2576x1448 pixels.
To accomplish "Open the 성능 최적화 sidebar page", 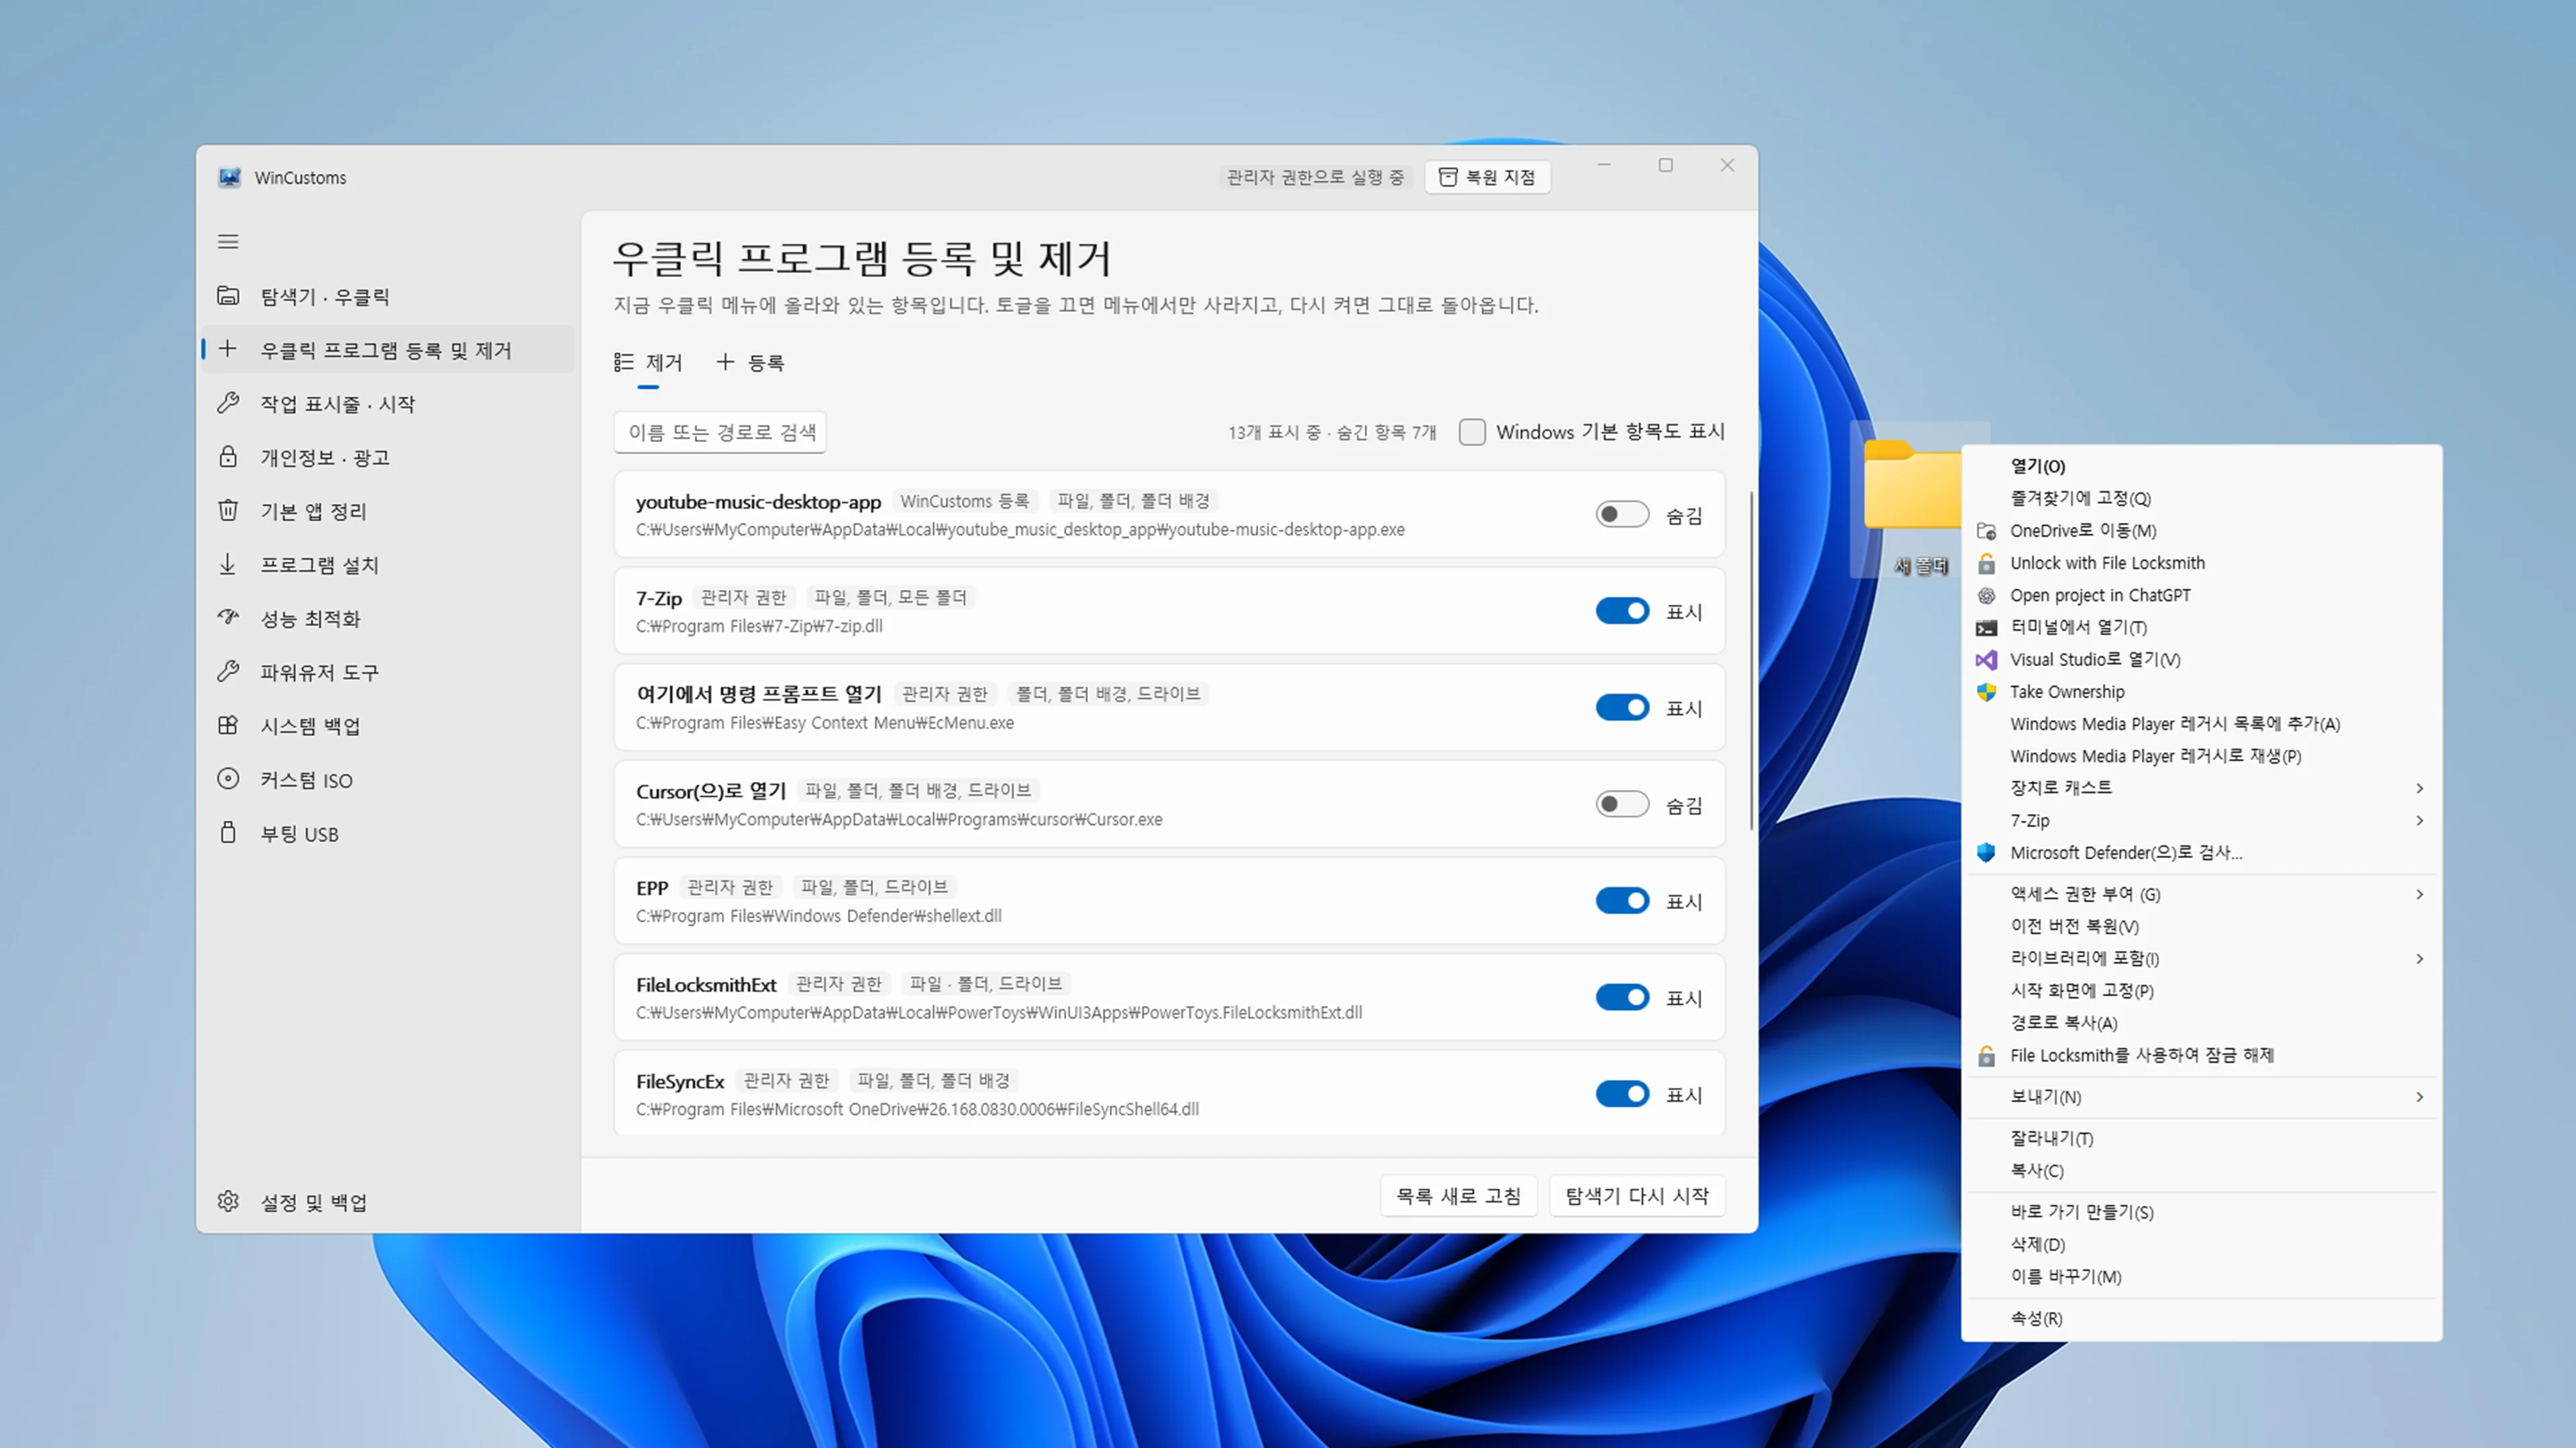I will [388, 617].
